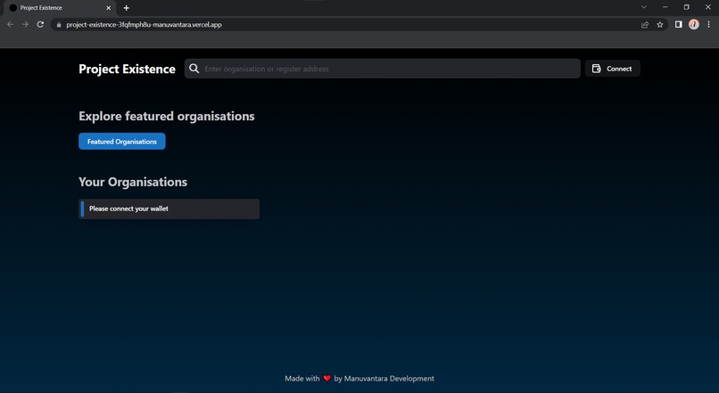The width and height of the screenshot is (719, 393).
Task: Restore down the browser window
Action: [x=687, y=7]
